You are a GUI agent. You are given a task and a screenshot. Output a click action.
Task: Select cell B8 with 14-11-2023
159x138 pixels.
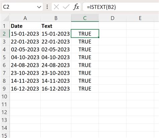(56, 81)
